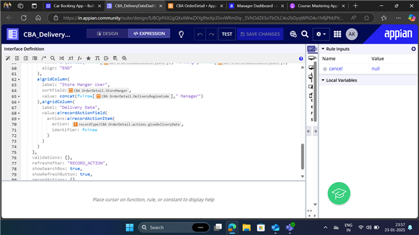Collapse the Local Variables section

[323, 80]
